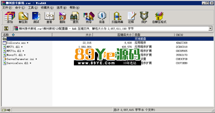This screenshot has height=113, width=215.
Task: Click Virus Scan (扫描病毒) icon
Action: [117, 17]
